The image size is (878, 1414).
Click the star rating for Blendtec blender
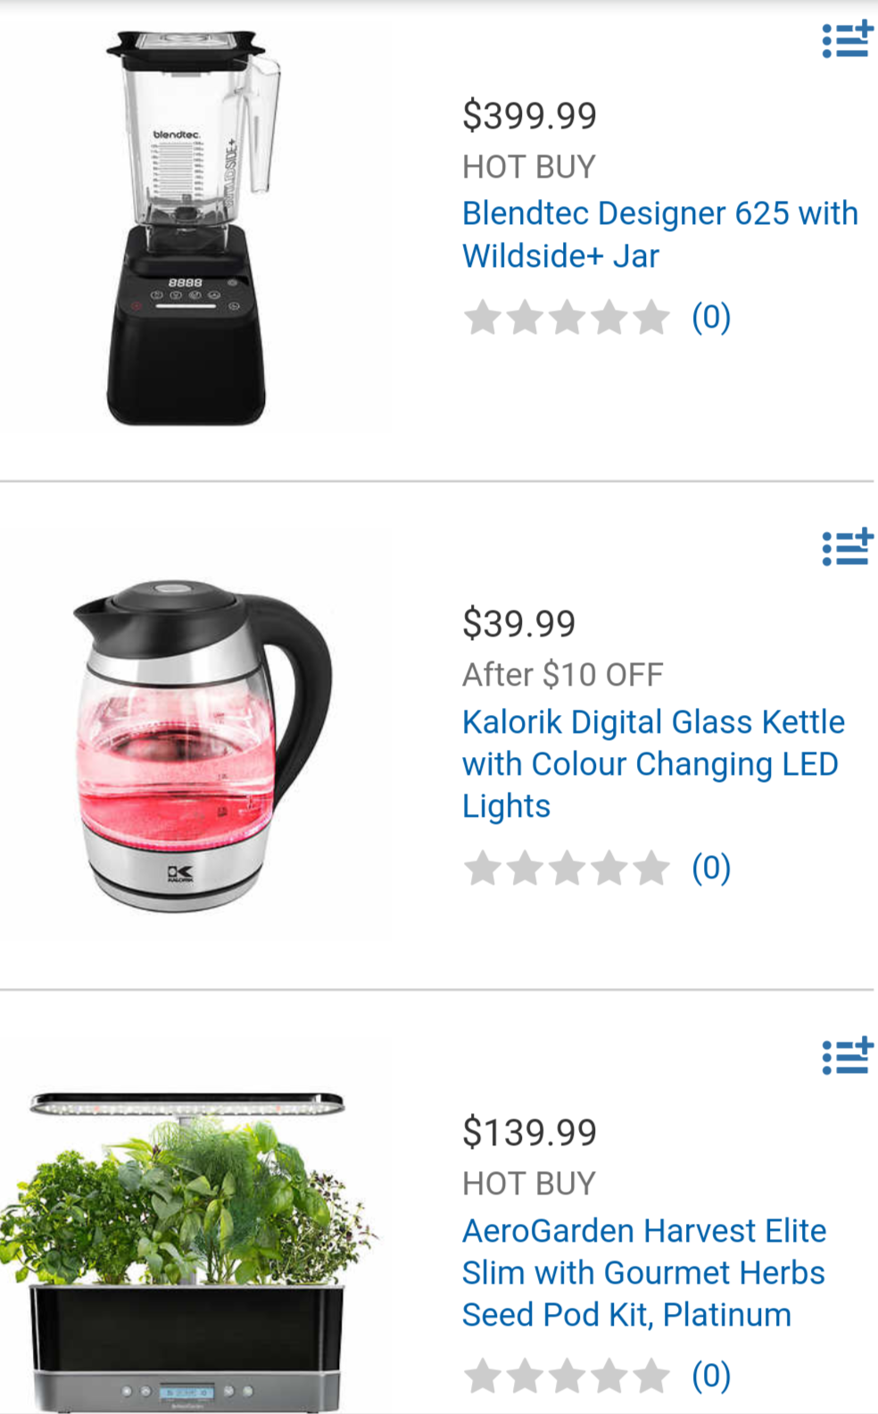(x=567, y=317)
